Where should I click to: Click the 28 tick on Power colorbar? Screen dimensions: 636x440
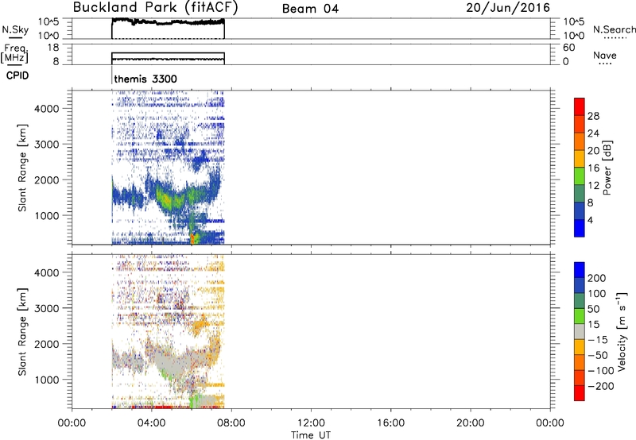593,116
